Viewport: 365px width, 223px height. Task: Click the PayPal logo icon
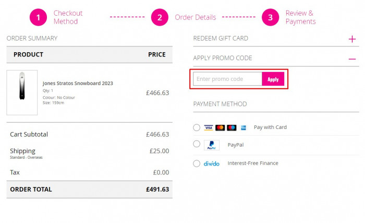[211, 145]
